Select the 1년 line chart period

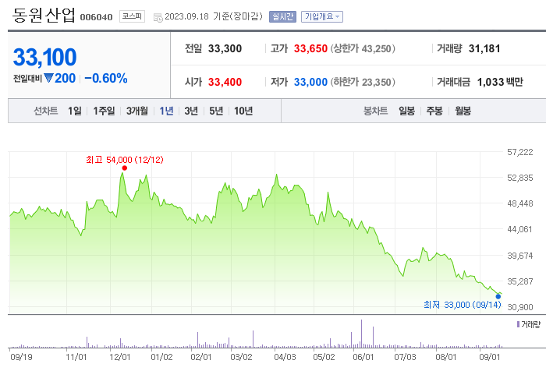click(x=166, y=111)
